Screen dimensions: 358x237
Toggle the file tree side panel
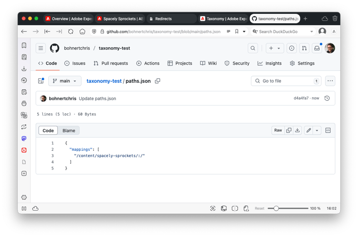click(41, 81)
